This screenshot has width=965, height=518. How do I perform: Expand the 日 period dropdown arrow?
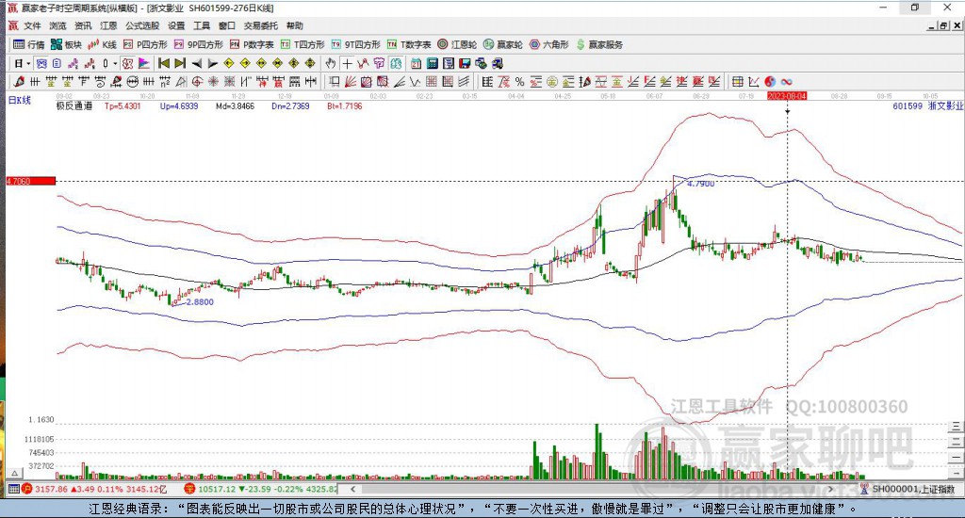(x=28, y=63)
